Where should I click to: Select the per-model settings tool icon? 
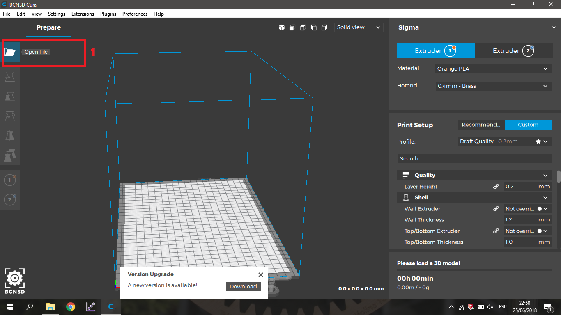[x=10, y=155]
